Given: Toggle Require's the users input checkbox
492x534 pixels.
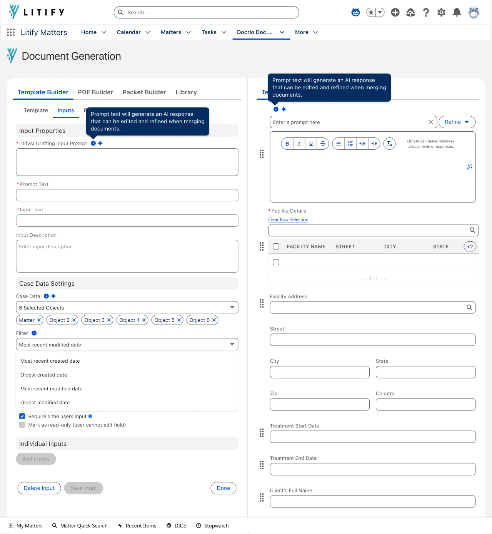Looking at the screenshot, I should [22, 416].
